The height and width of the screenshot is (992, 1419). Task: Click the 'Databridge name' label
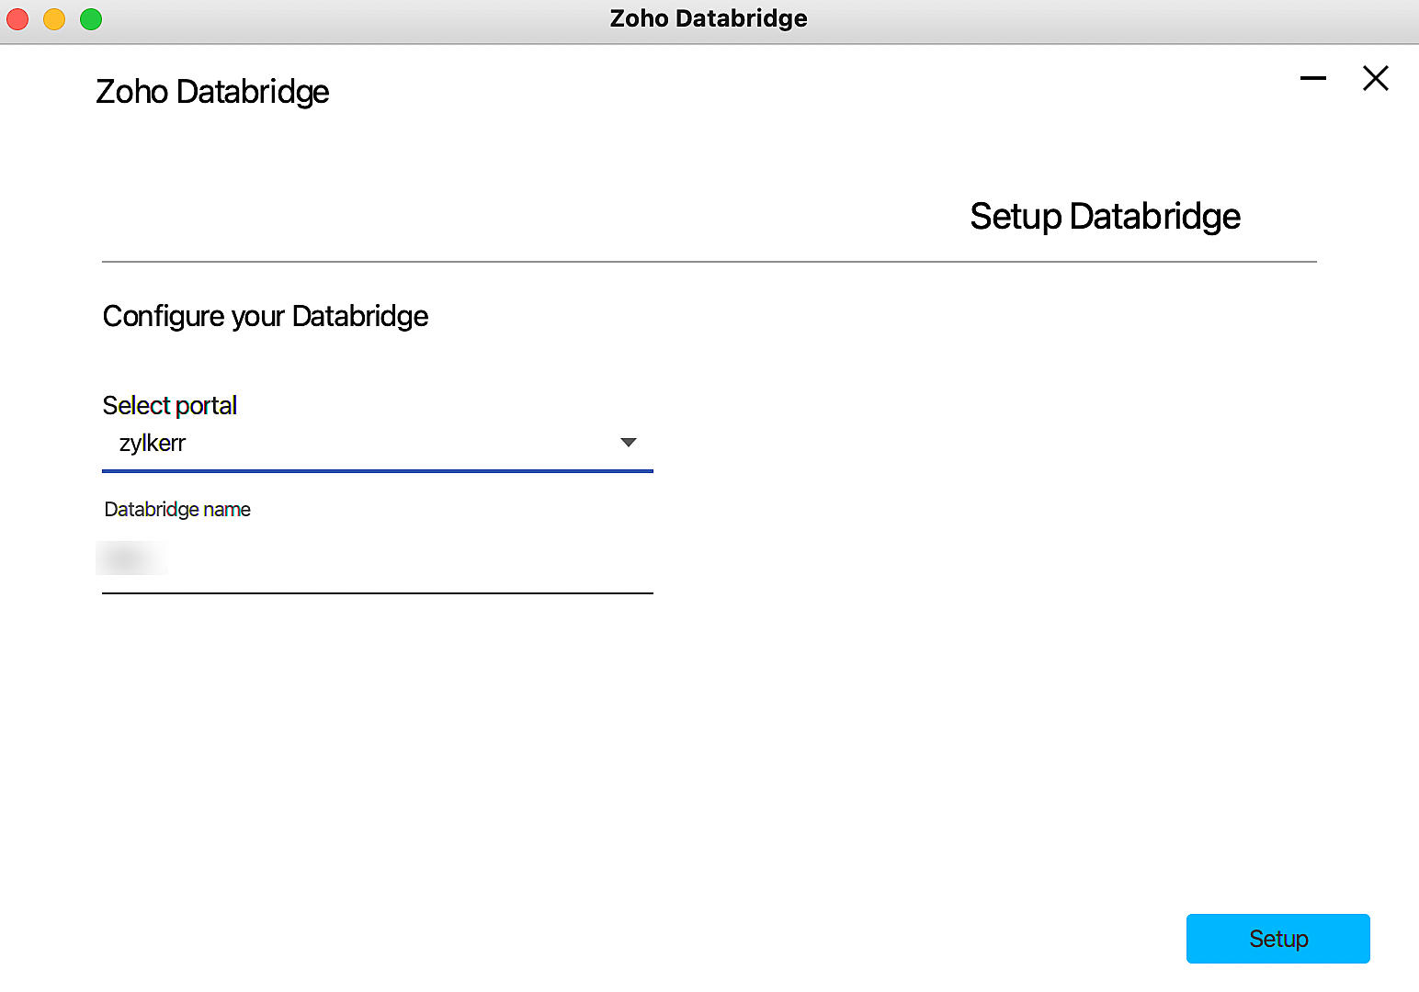[177, 510]
